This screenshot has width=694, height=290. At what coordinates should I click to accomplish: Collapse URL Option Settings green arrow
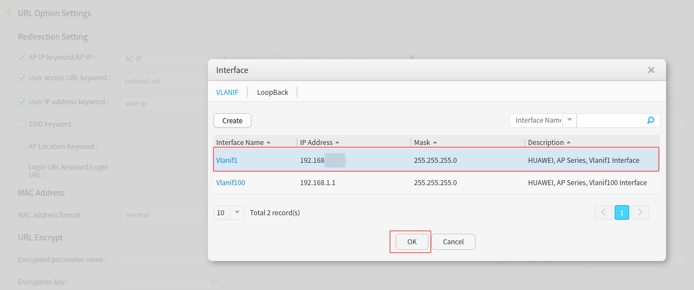[x=8, y=12]
